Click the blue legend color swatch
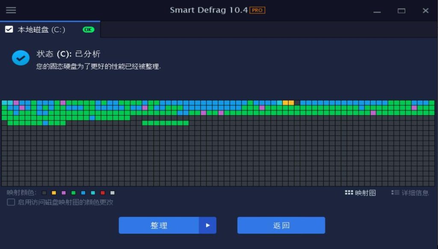Image resolution: width=438 pixels, height=249 pixels. [x=83, y=193]
